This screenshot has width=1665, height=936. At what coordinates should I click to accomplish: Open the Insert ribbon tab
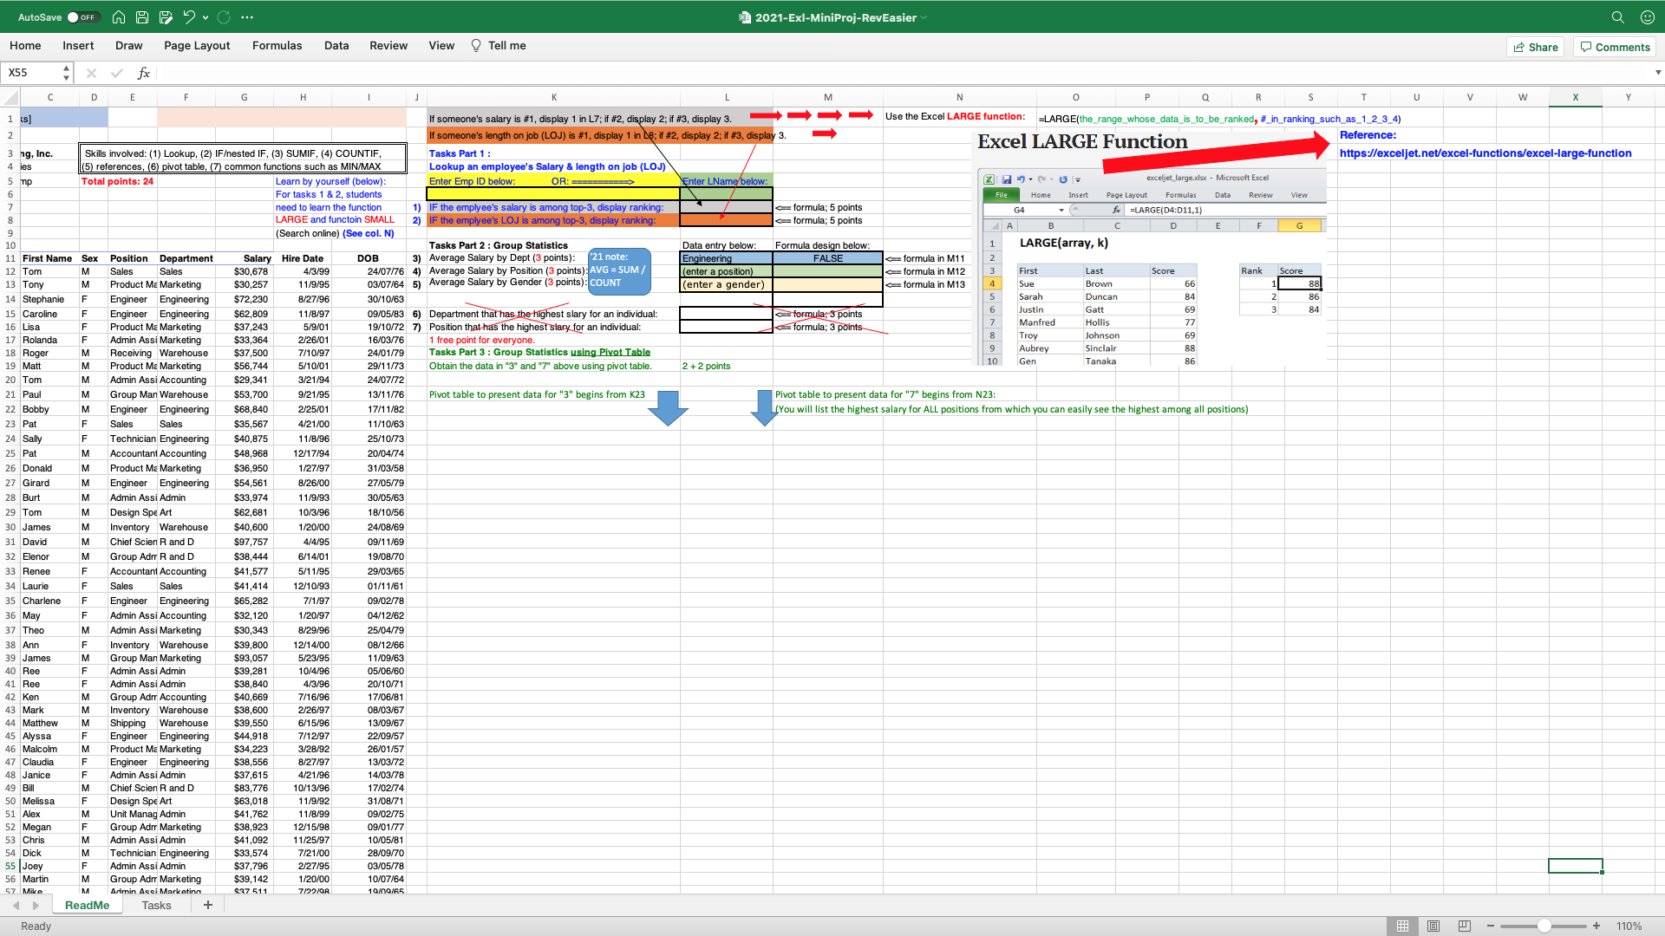78,46
